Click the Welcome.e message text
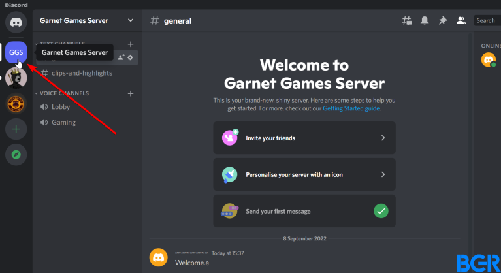 click(191, 263)
